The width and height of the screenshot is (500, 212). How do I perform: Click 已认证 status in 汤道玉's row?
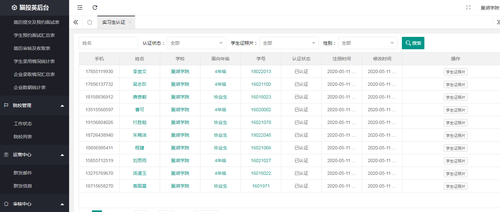[x=301, y=173]
